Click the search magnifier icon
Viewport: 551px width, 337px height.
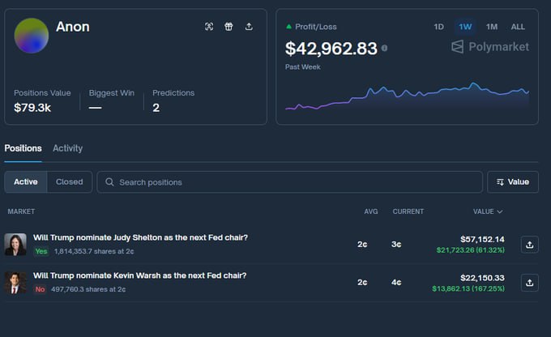coord(109,182)
